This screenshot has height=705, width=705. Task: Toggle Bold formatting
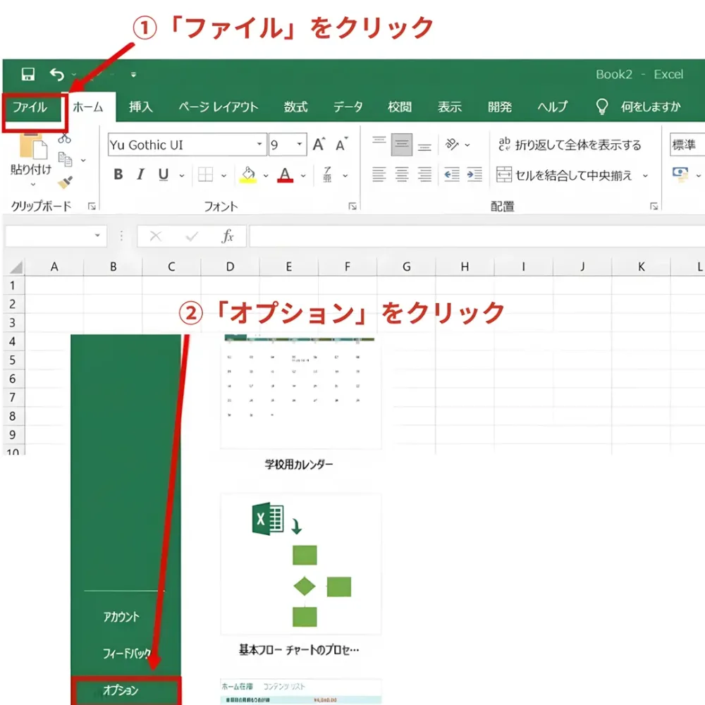118,174
